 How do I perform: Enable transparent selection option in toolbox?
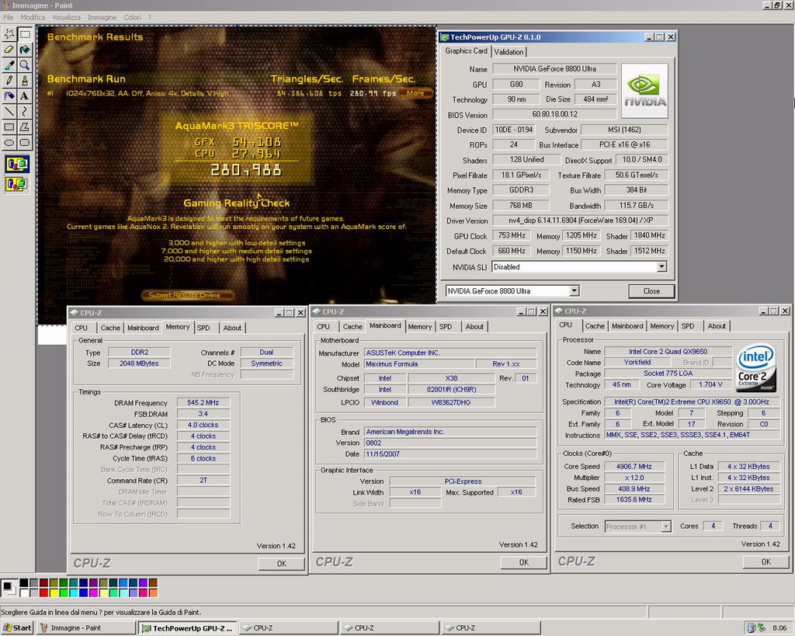pos(17,183)
